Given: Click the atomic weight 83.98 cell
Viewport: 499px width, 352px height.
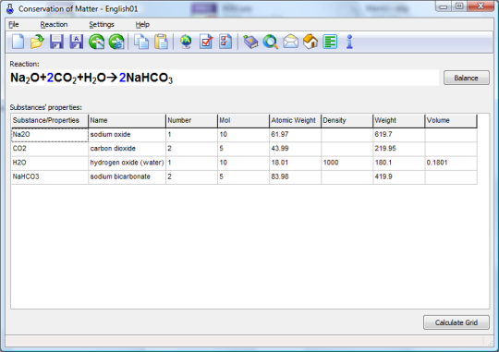Looking at the screenshot, I should [x=296, y=176].
